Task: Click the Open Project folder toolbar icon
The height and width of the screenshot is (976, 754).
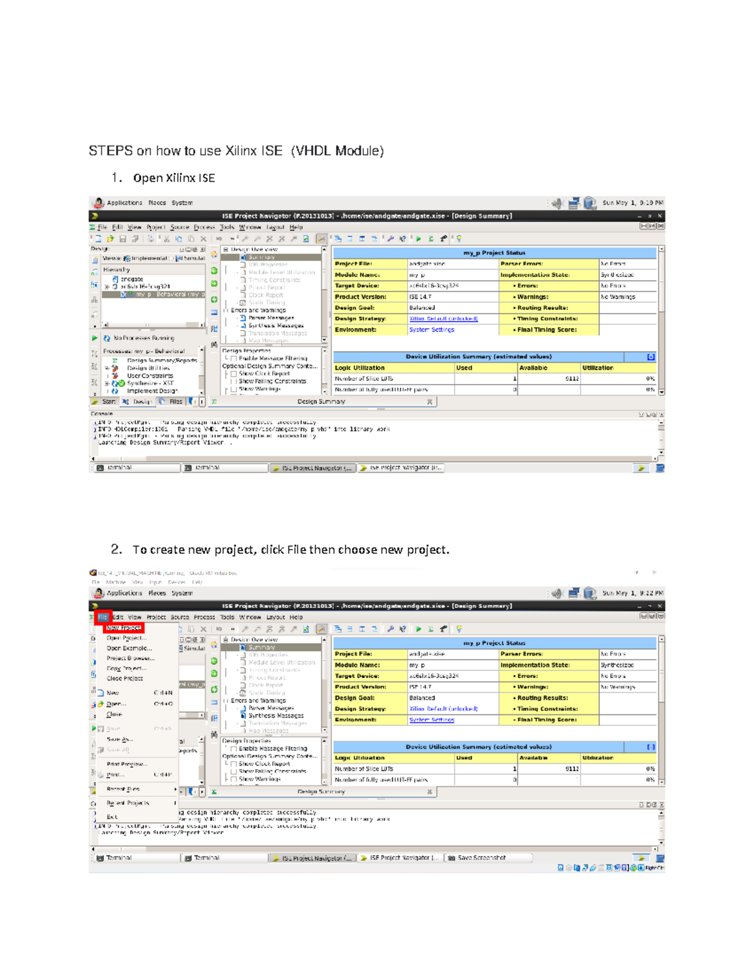Action: pyautogui.click(x=111, y=238)
